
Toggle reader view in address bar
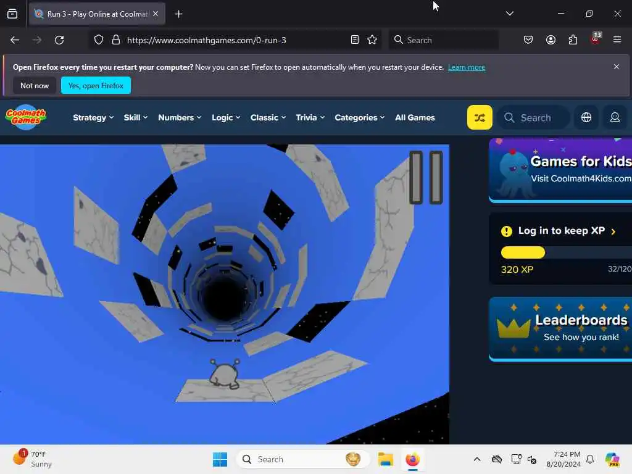355,40
